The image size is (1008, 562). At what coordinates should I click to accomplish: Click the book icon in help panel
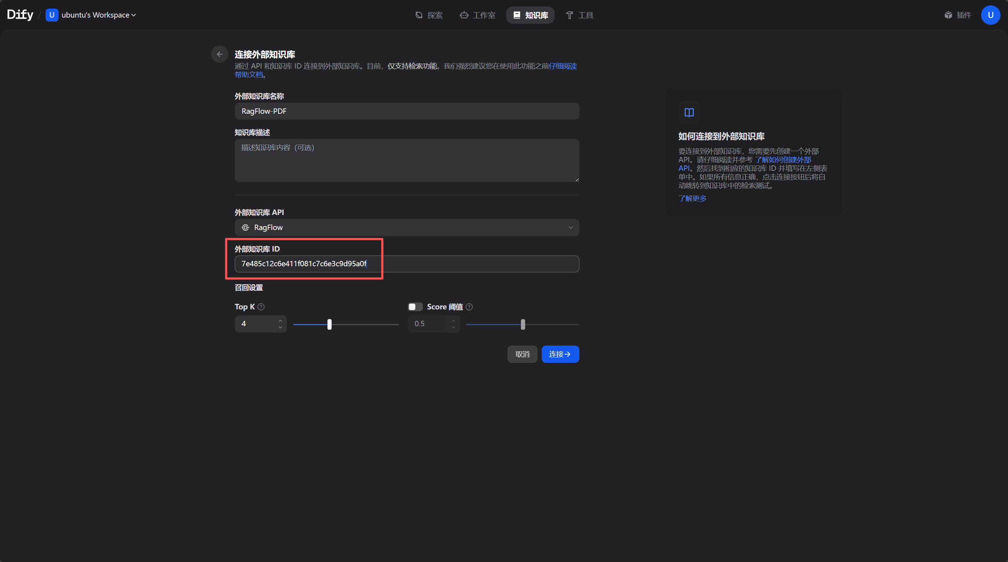pyautogui.click(x=689, y=113)
